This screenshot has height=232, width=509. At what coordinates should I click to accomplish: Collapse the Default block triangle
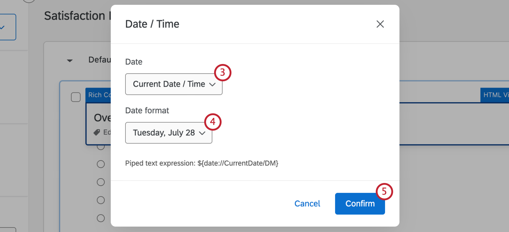70,61
